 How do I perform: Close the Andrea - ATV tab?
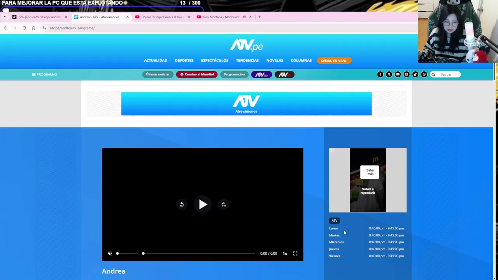click(127, 17)
